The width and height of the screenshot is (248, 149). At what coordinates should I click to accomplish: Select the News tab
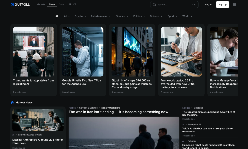click(52, 4)
